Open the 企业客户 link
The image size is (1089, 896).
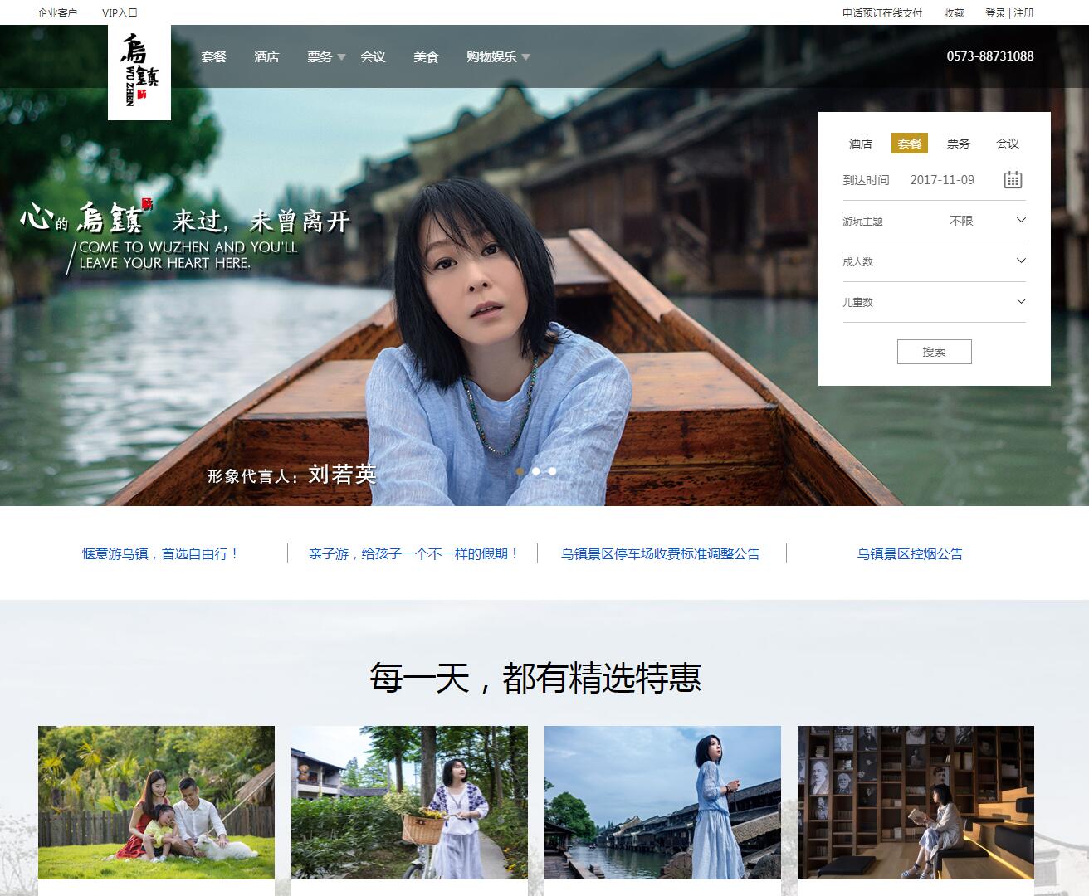(x=57, y=12)
